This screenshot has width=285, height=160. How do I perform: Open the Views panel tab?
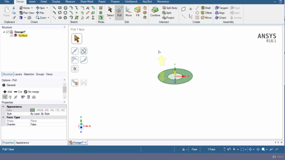coord(49,74)
